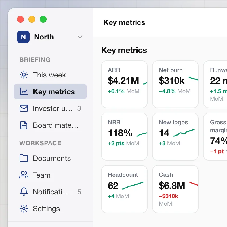The image size is (227, 227).
Task: Click the Key metrics page title in header
Action: tap(124, 23)
